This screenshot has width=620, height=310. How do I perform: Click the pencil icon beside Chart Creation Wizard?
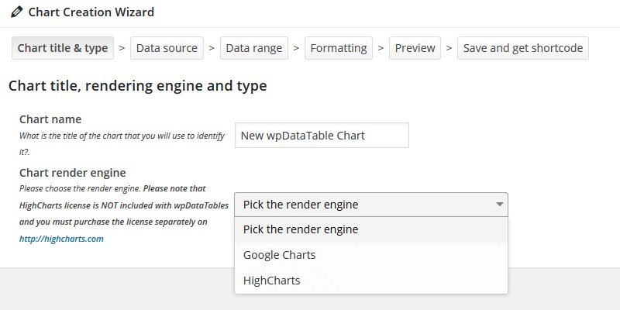tap(17, 12)
